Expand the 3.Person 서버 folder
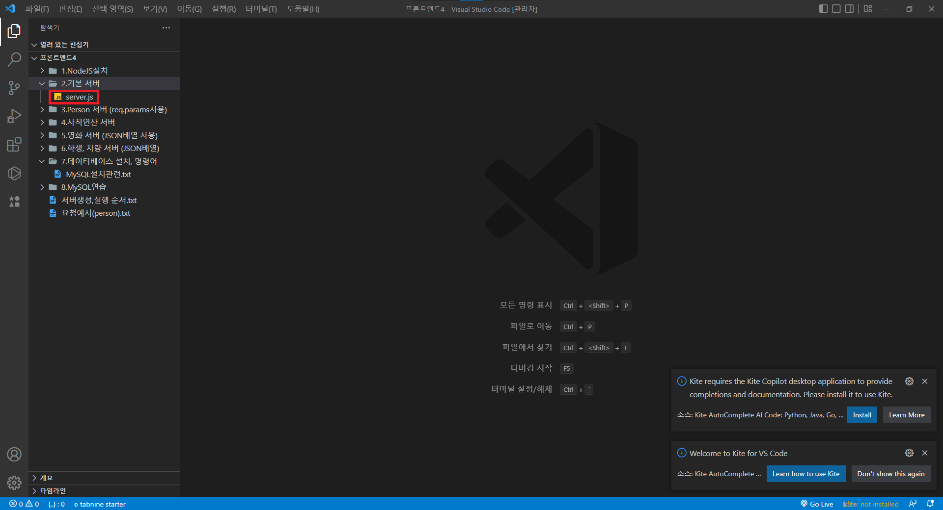 click(104, 109)
